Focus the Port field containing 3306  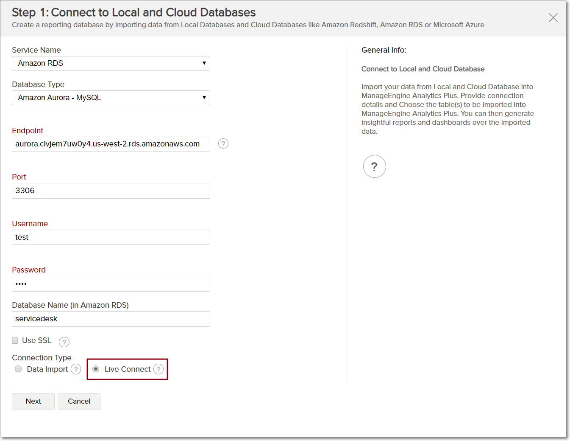(111, 191)
